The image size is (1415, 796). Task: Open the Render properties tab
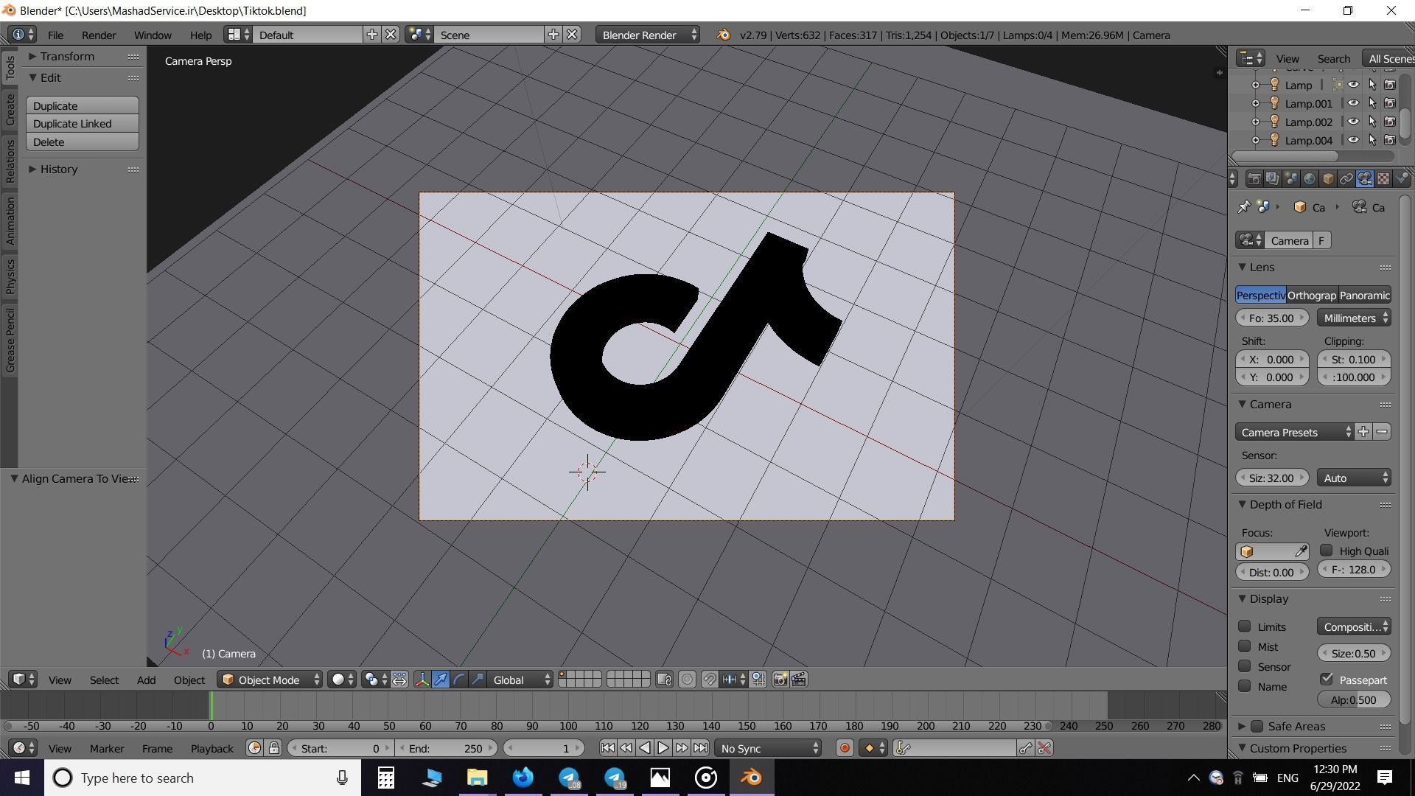click(x=1254, y=179)
